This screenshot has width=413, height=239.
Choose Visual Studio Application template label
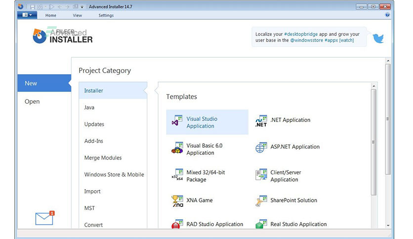pos(202,122)
